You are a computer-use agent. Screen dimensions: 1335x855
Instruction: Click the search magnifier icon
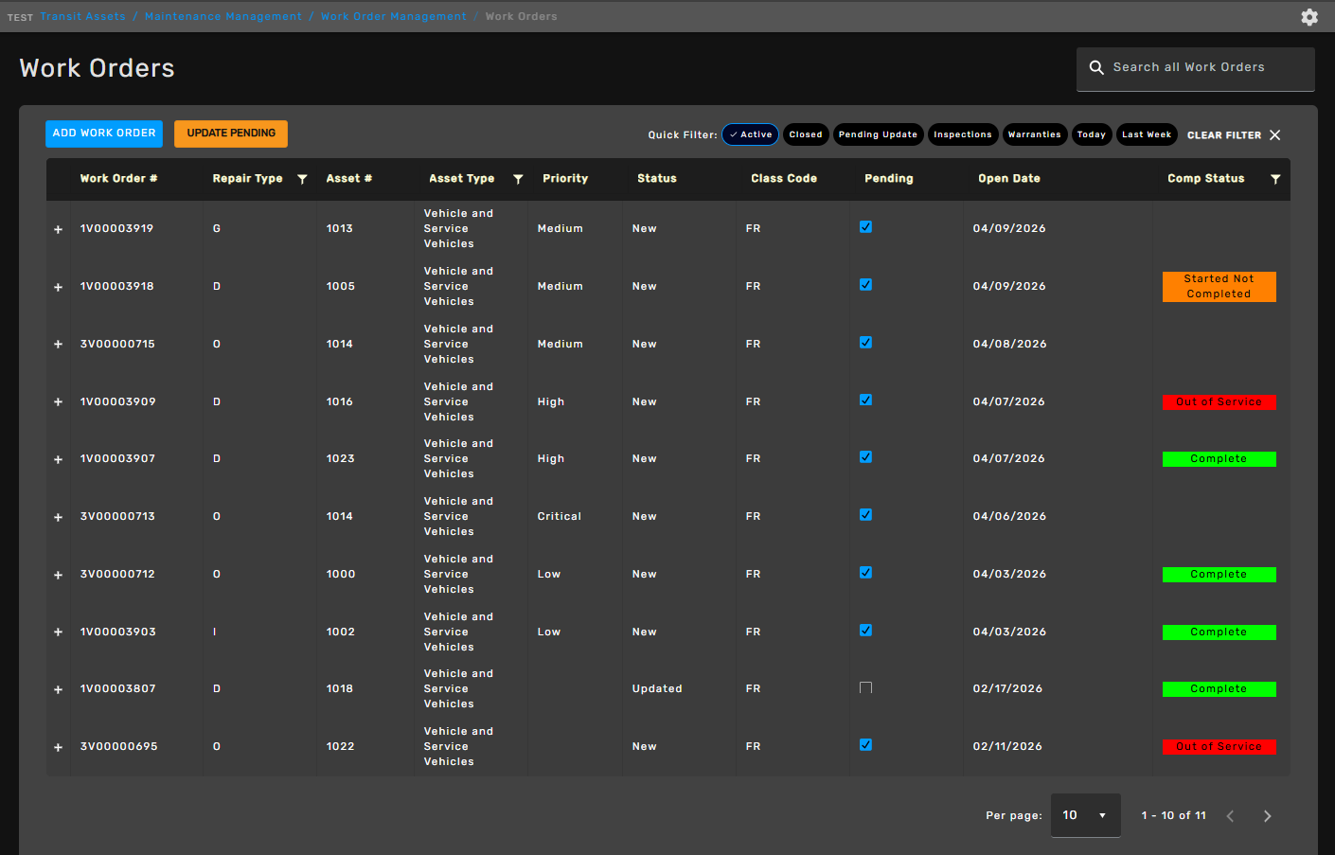[1096, 67]
